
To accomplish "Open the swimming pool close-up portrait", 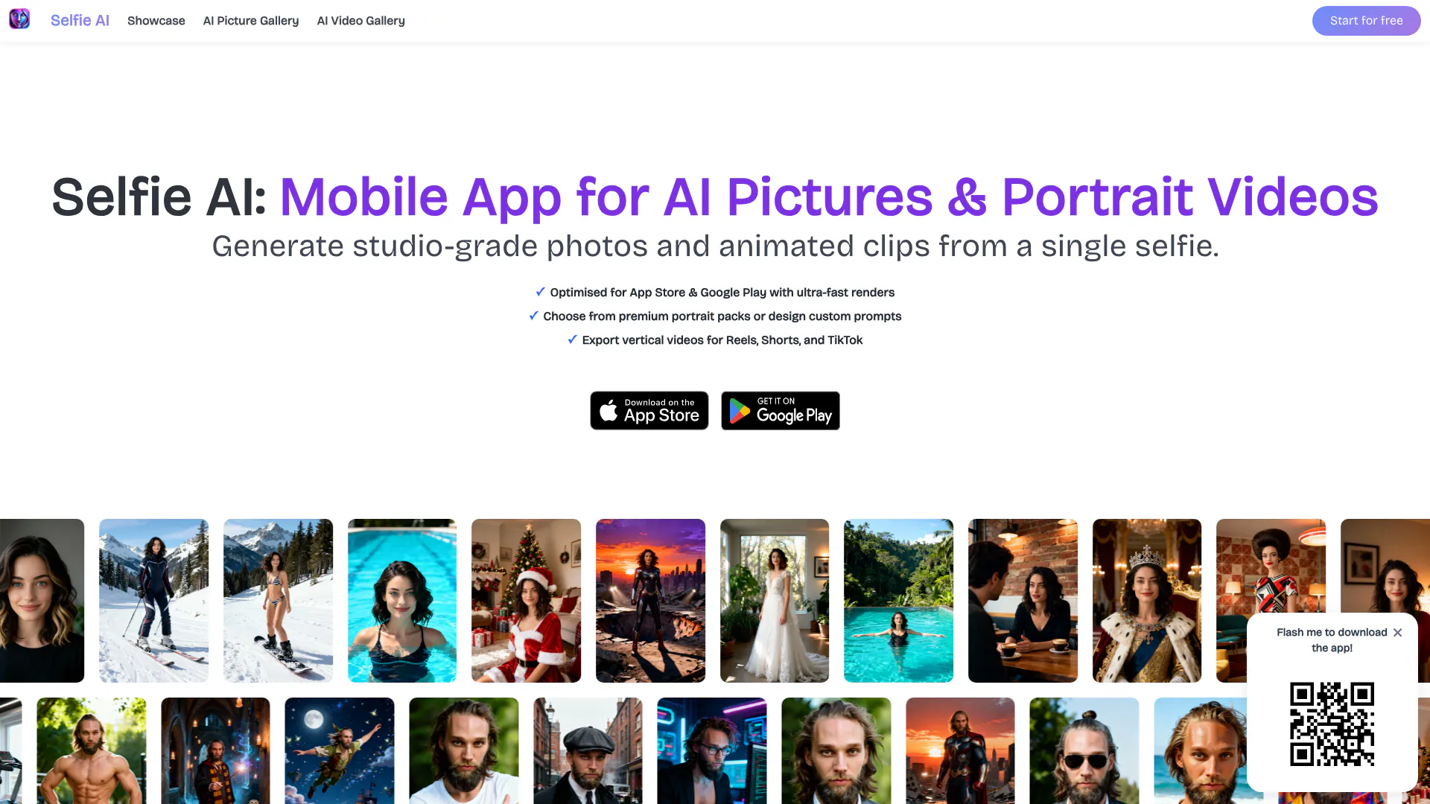I will tap(402, 601).
